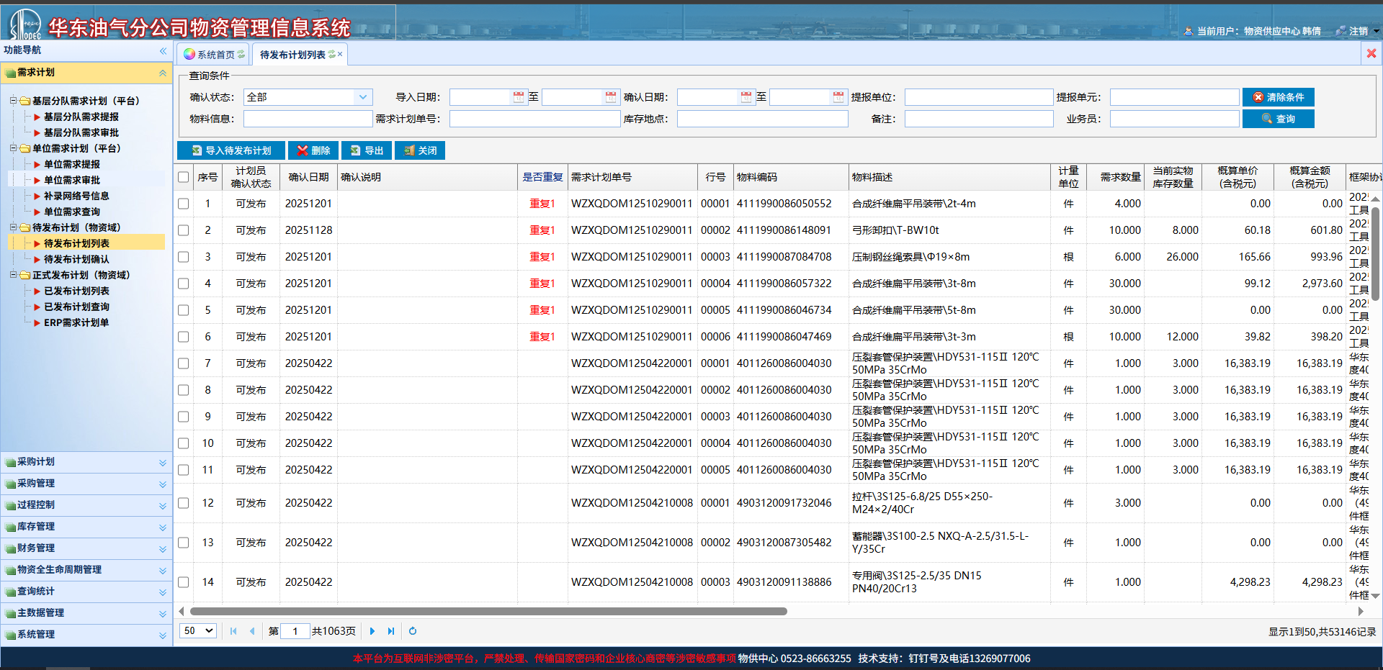Open calendar for 确认日期 end date
Screen dimensions: 1383x670
coord(838,97)
